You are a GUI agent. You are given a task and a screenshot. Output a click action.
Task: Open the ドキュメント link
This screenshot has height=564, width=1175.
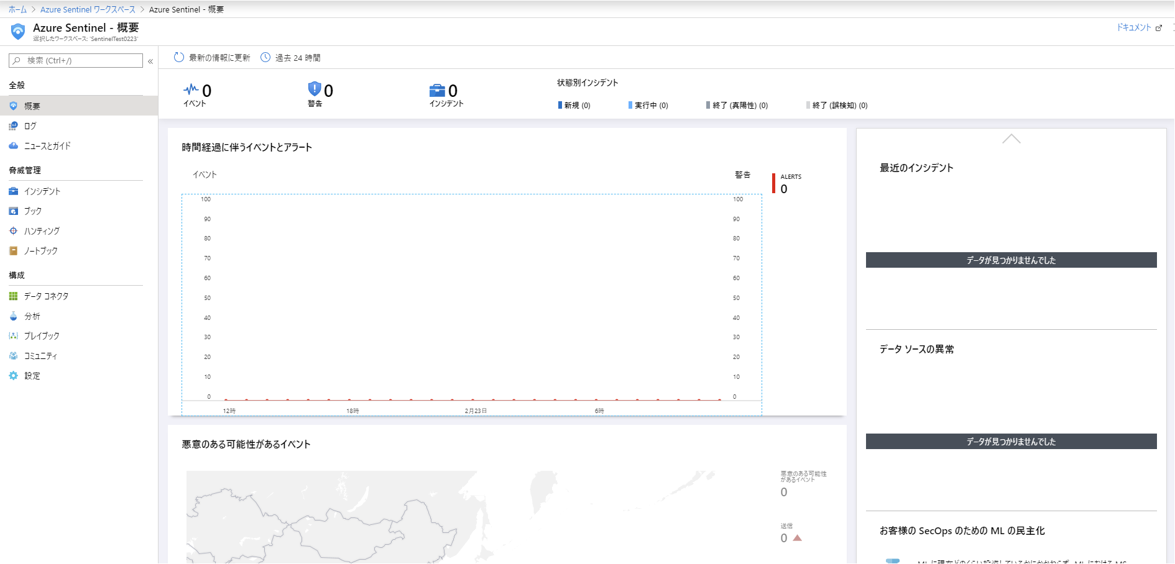coord(1134,27)
